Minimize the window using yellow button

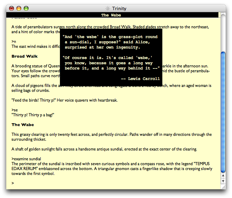[x=19, y=8]
